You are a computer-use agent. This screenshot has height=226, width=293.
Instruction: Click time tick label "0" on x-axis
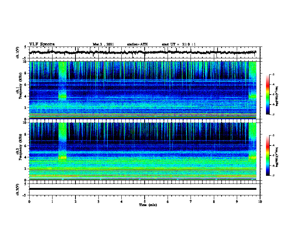tap(29, 202)
